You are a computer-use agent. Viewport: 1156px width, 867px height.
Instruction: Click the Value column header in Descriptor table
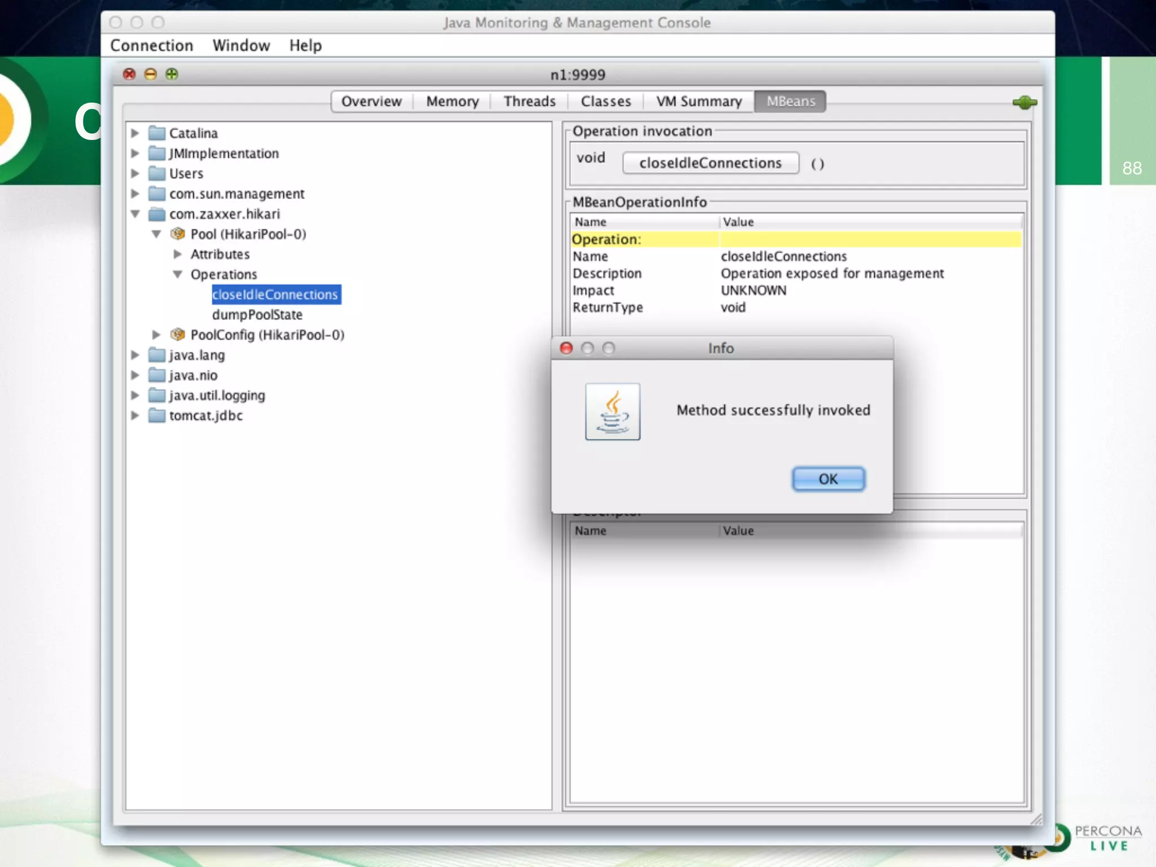tap(871, 531)
